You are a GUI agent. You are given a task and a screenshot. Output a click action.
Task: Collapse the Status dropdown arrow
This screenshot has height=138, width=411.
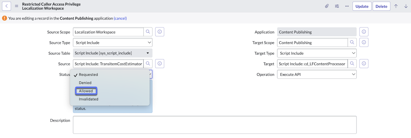click(x=151, y=74)
